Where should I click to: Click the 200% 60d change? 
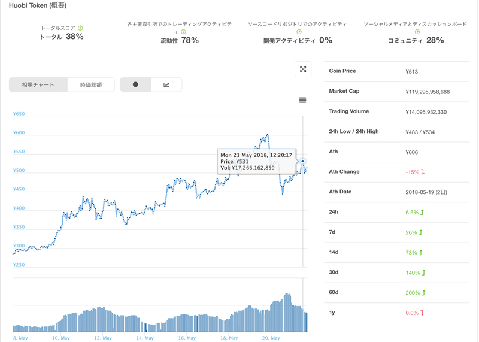coord(413,293)
